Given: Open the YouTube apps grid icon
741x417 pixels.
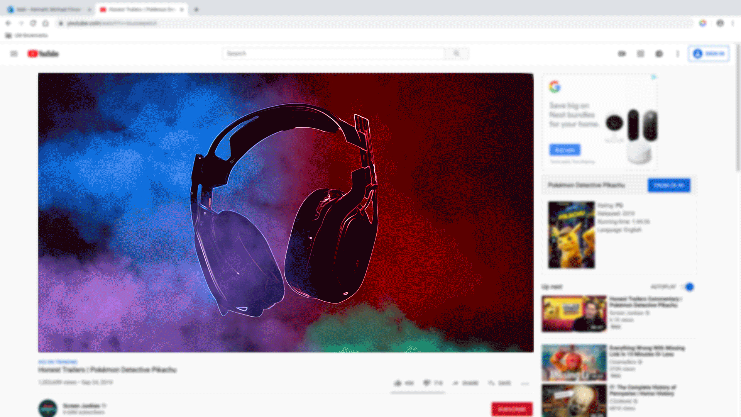Looking at the screenshot, I should point(641,54).
